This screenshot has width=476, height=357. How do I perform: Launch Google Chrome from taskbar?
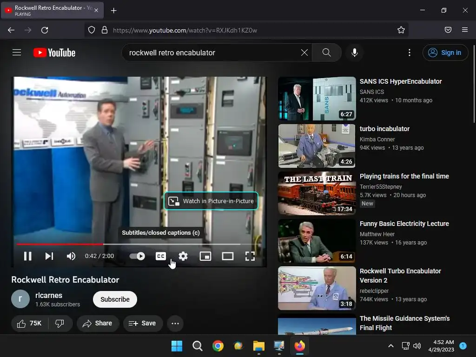tap(218, 346)
